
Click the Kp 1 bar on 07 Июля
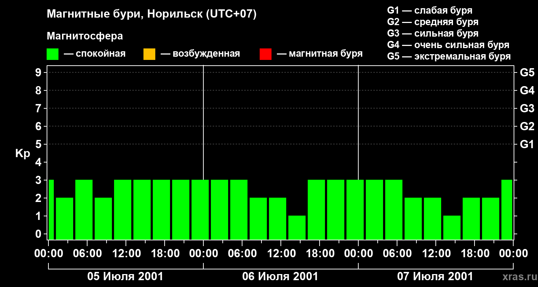coord(452,227)
